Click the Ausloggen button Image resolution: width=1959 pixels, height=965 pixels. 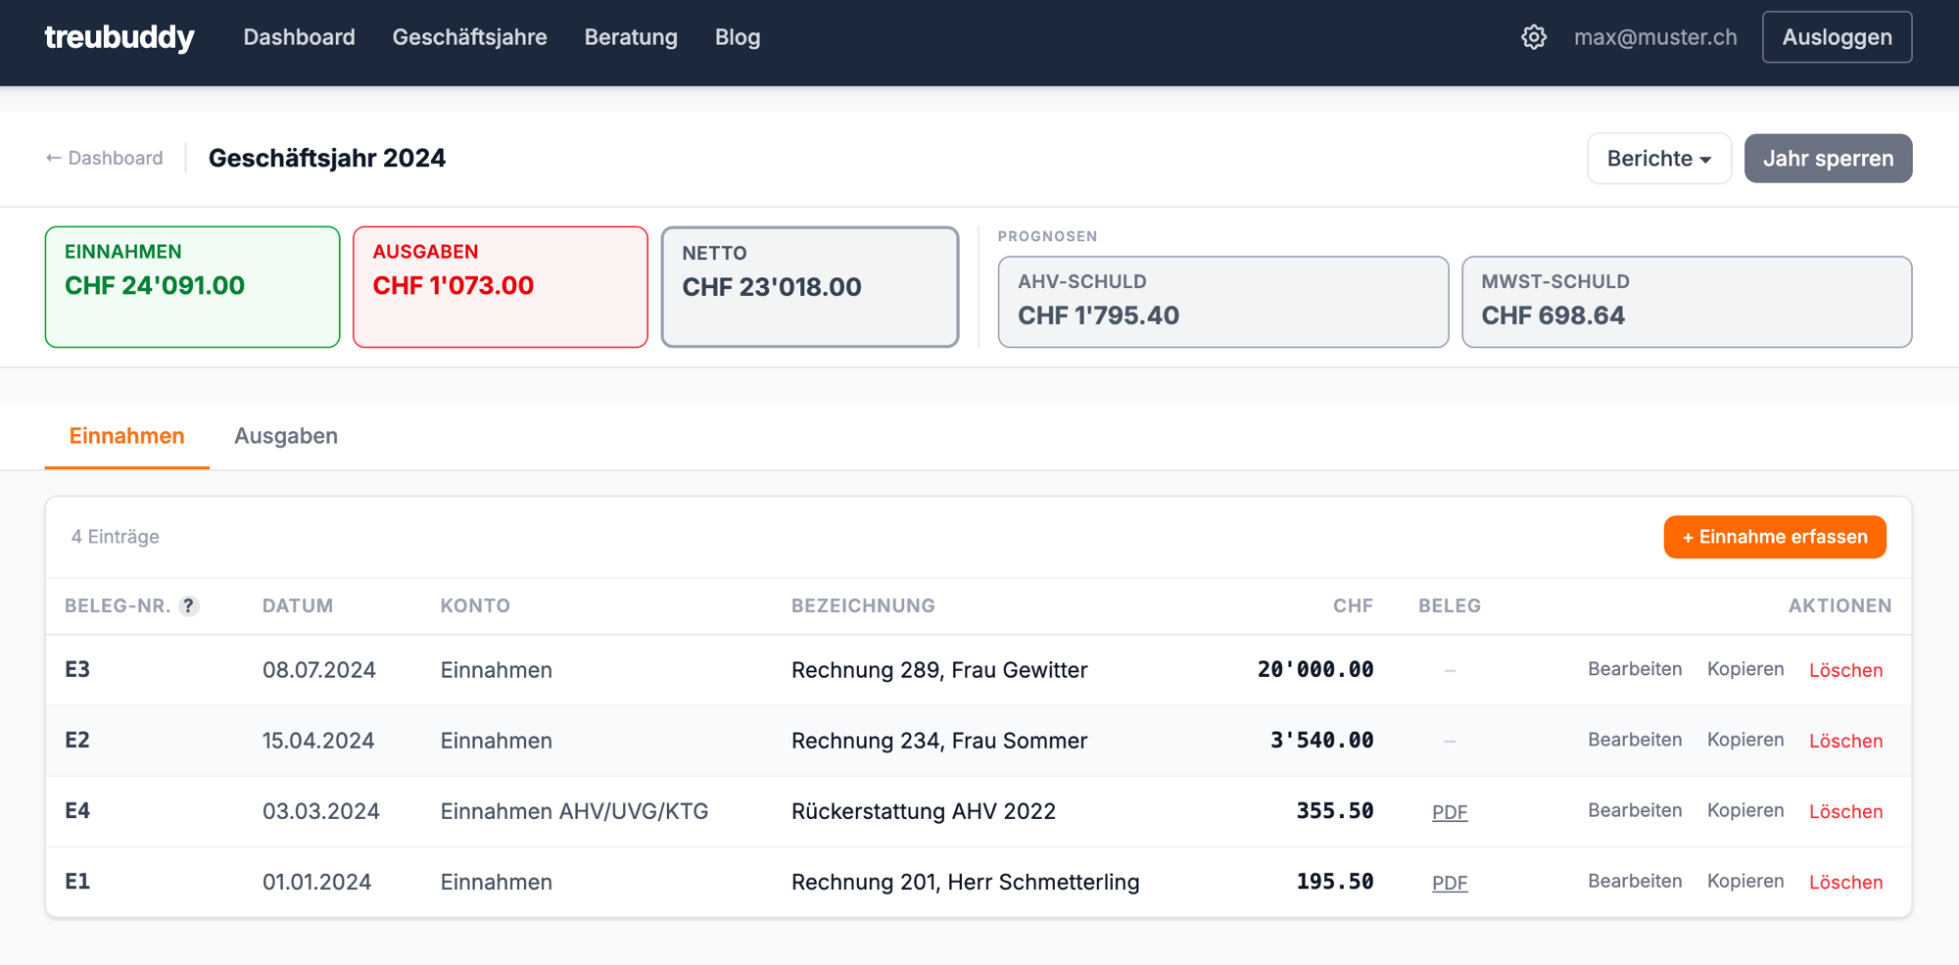coord(1837,37)
